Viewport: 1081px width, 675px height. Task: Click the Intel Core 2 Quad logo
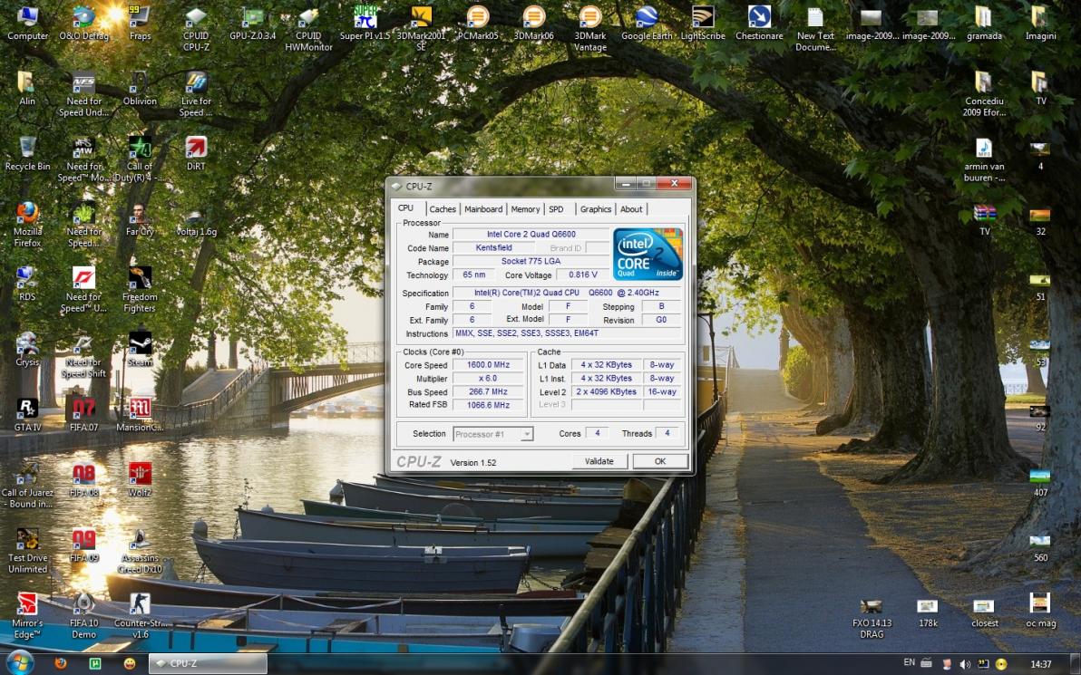(x=648, y=254)
